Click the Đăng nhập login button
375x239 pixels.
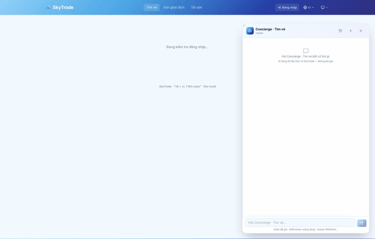(x=287, y=7)
